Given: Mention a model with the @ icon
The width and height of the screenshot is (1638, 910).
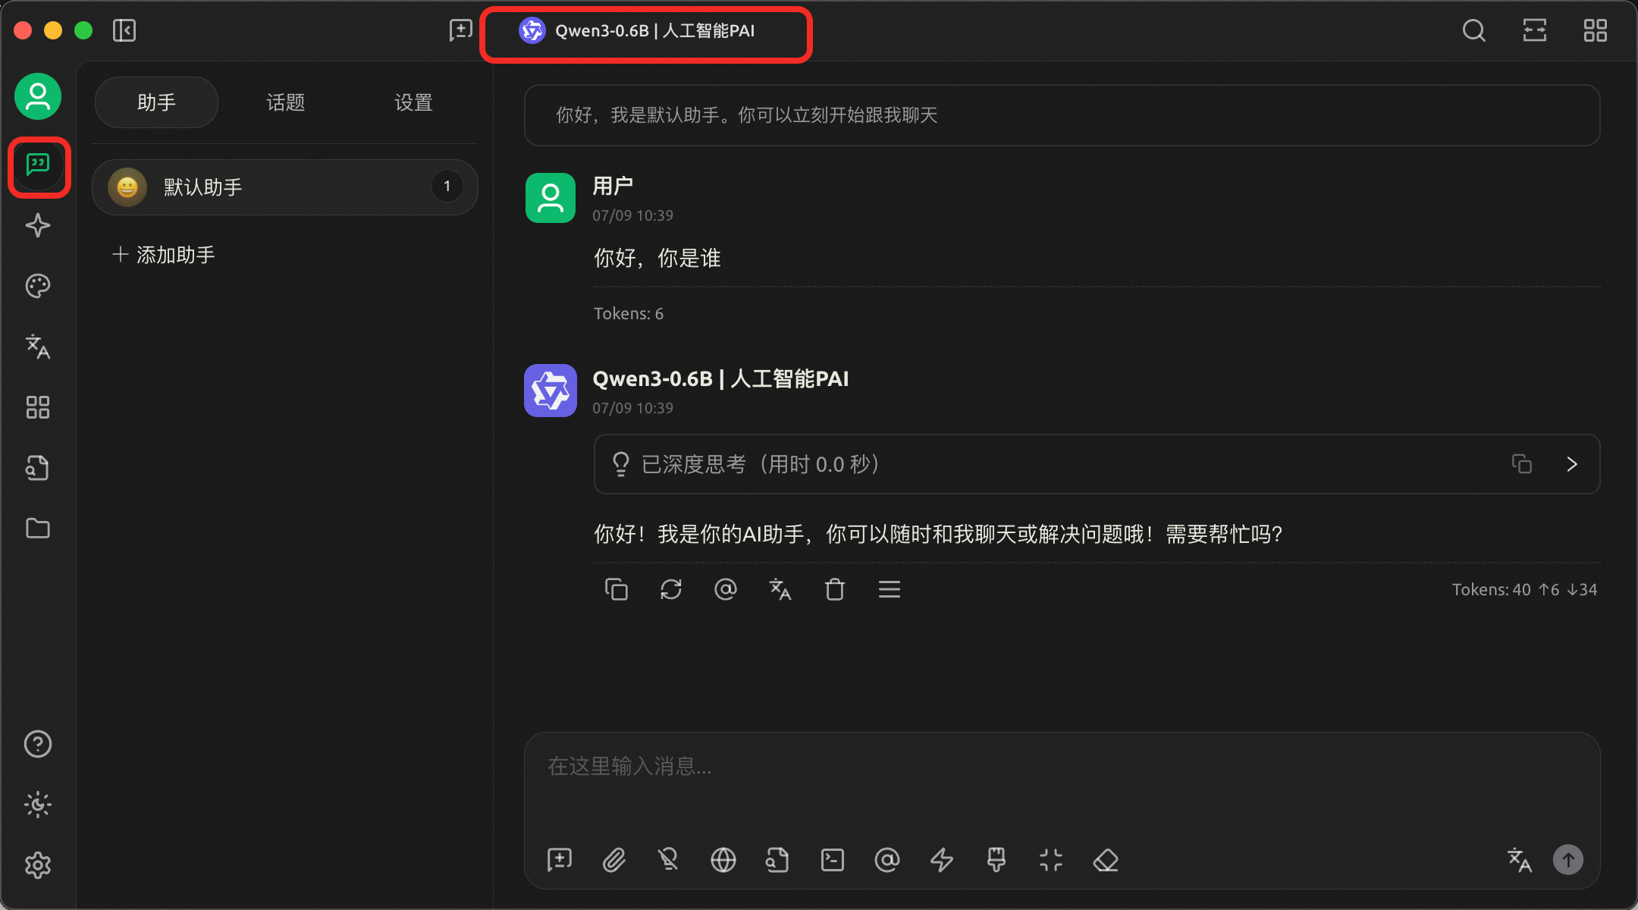Looking at the screenshot, I should coord(887,860).
